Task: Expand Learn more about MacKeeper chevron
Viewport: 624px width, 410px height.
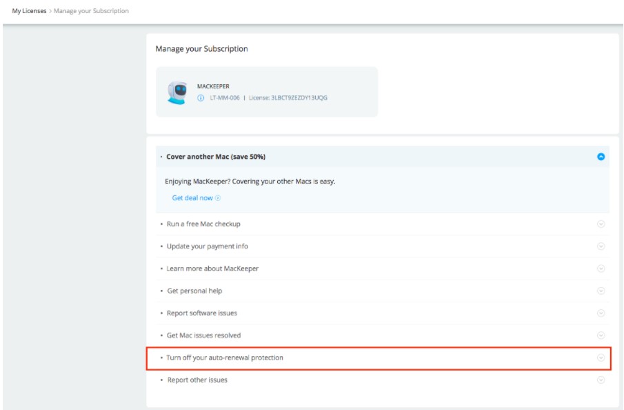Action: click(601, 269)
